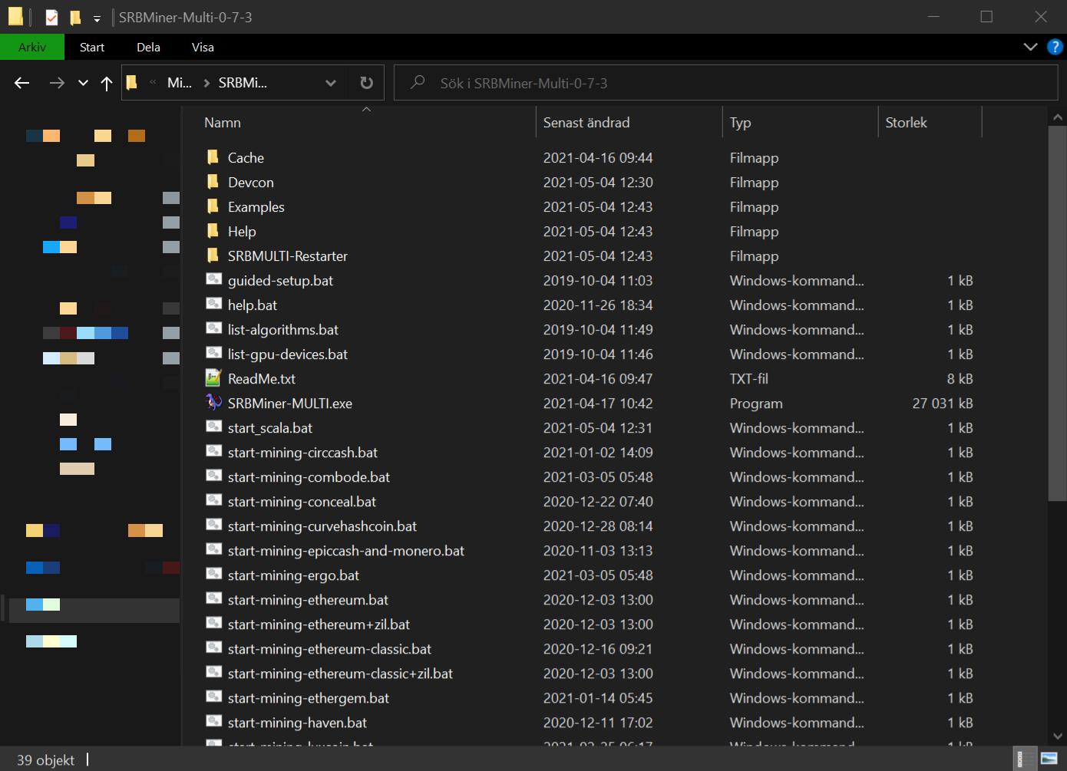Viewport: 1067px width, 771px height.
Task: Select file name start-mining-ethereum.bat
Action: 308,600
